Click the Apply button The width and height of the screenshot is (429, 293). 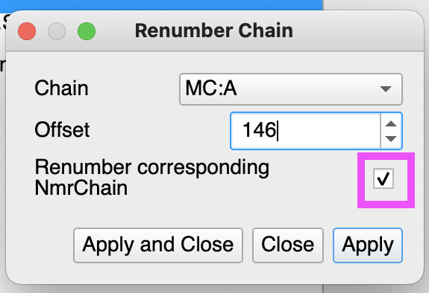[x=367, y=245]
